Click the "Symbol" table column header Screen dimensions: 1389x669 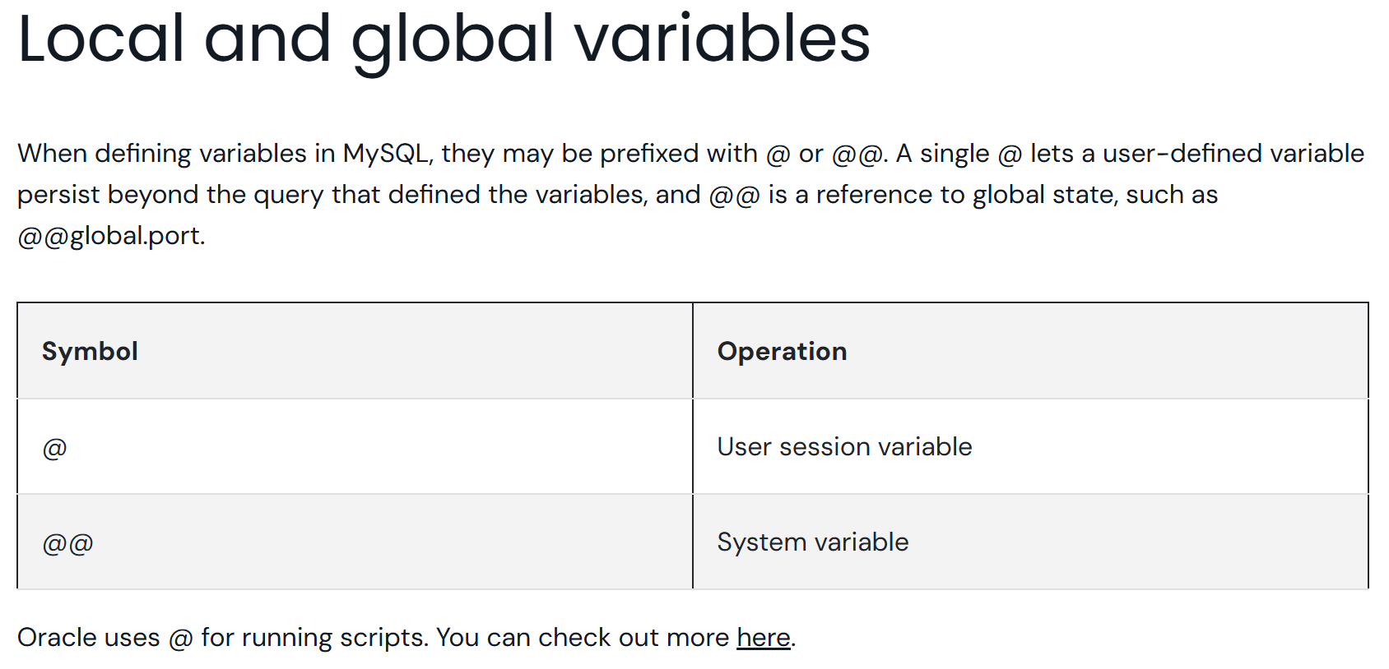tap(90, 352)
